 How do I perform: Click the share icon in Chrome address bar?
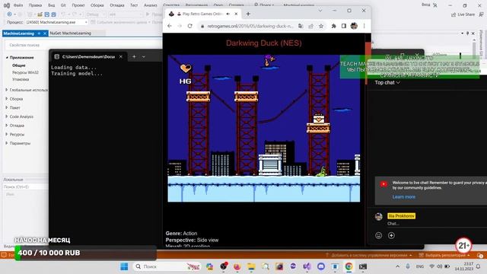310,26
